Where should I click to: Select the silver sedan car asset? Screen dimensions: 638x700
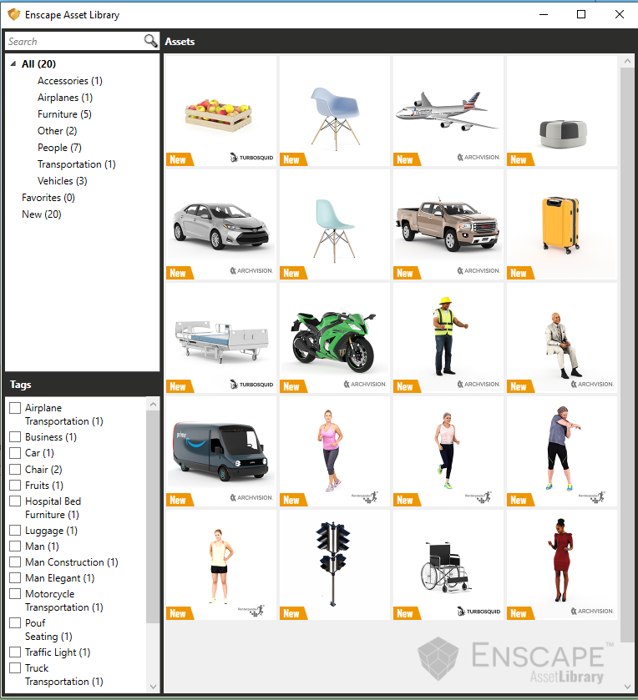[220, 224]
